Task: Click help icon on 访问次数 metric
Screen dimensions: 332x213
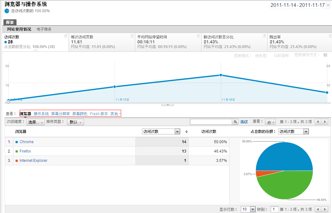Action: pyautogui.click(x=66, y=36)
